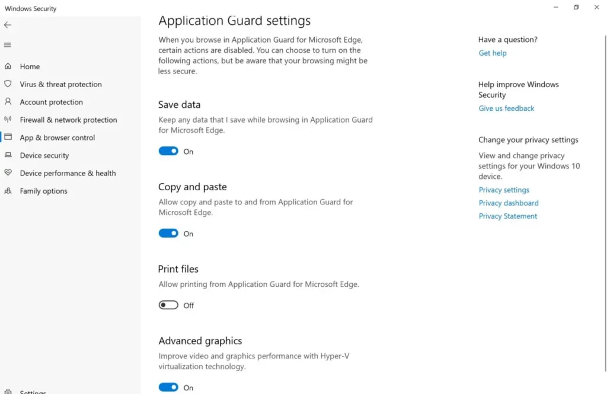Viewport: 607px width, 394px height.
Task: Click the vertical scrollbar on the right
Action: click(605, 203)
